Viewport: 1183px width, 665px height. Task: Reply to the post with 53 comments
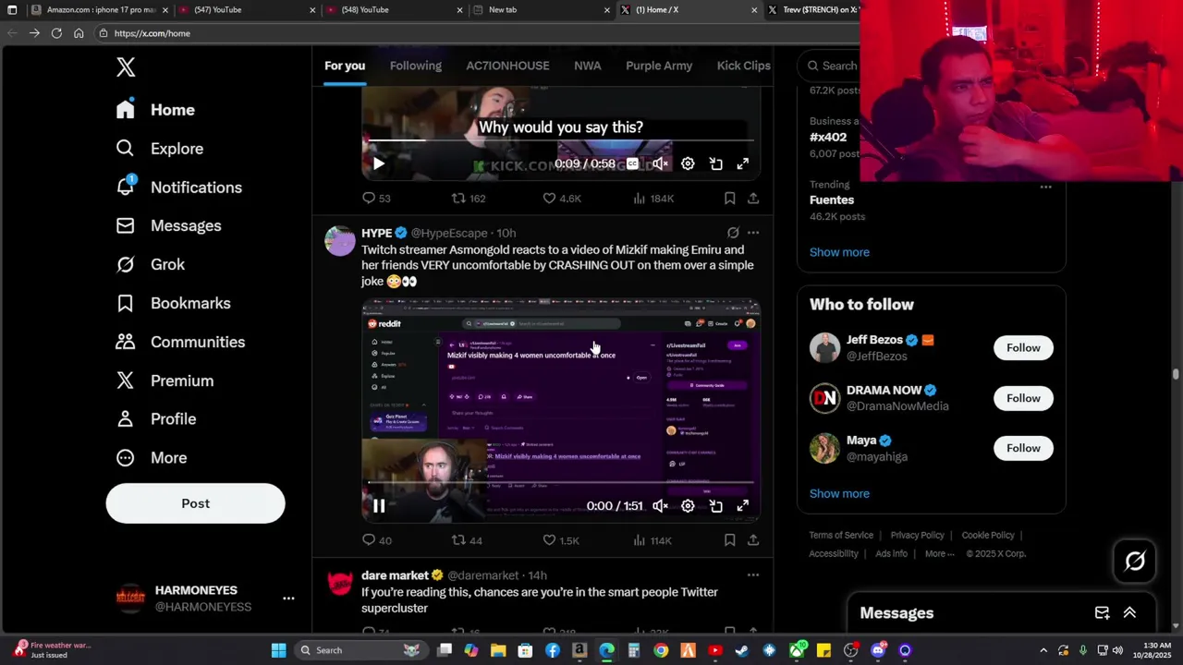coord(376,199)
